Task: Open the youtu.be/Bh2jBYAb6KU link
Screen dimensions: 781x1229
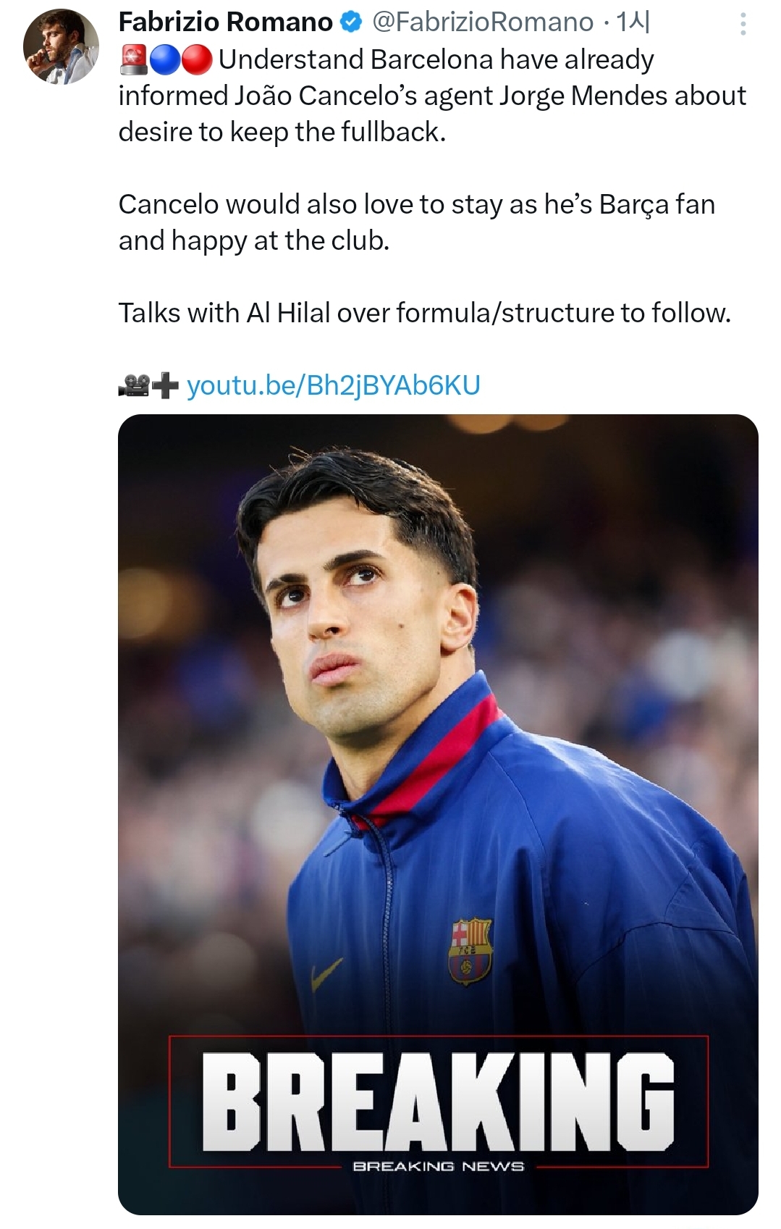Action: click(333, 385)
